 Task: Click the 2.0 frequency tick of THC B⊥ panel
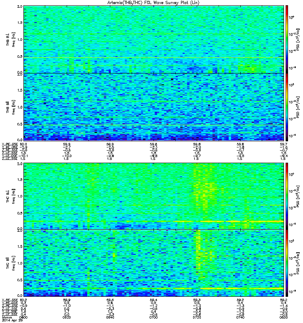coord(20,164)
